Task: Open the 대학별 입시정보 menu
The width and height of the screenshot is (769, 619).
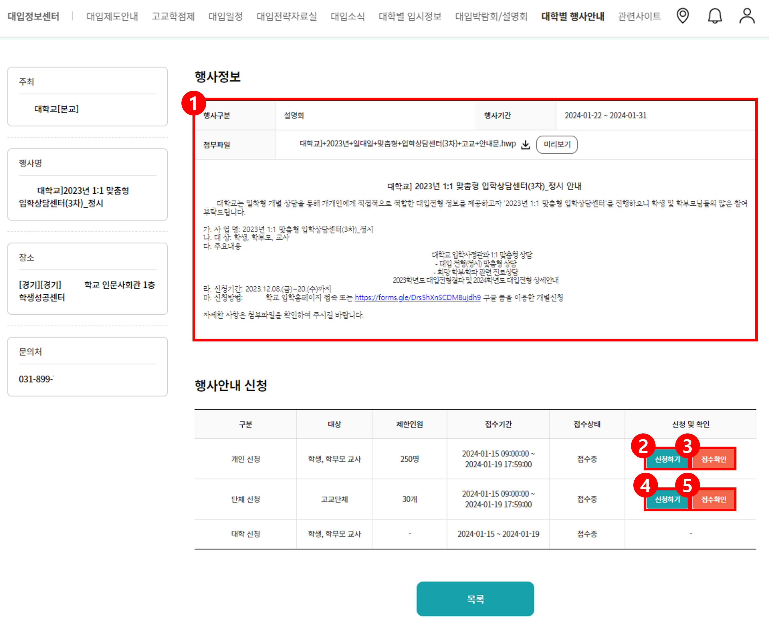Action: (x=410, y=16)
